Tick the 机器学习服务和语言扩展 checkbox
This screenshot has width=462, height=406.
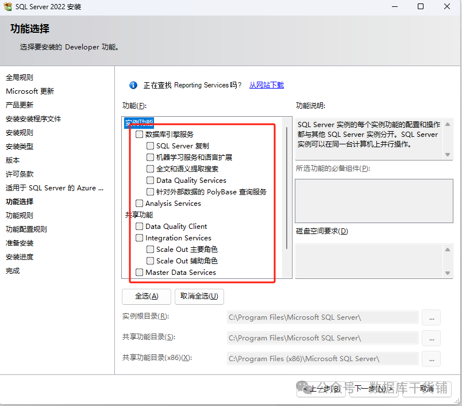(151, 158)
